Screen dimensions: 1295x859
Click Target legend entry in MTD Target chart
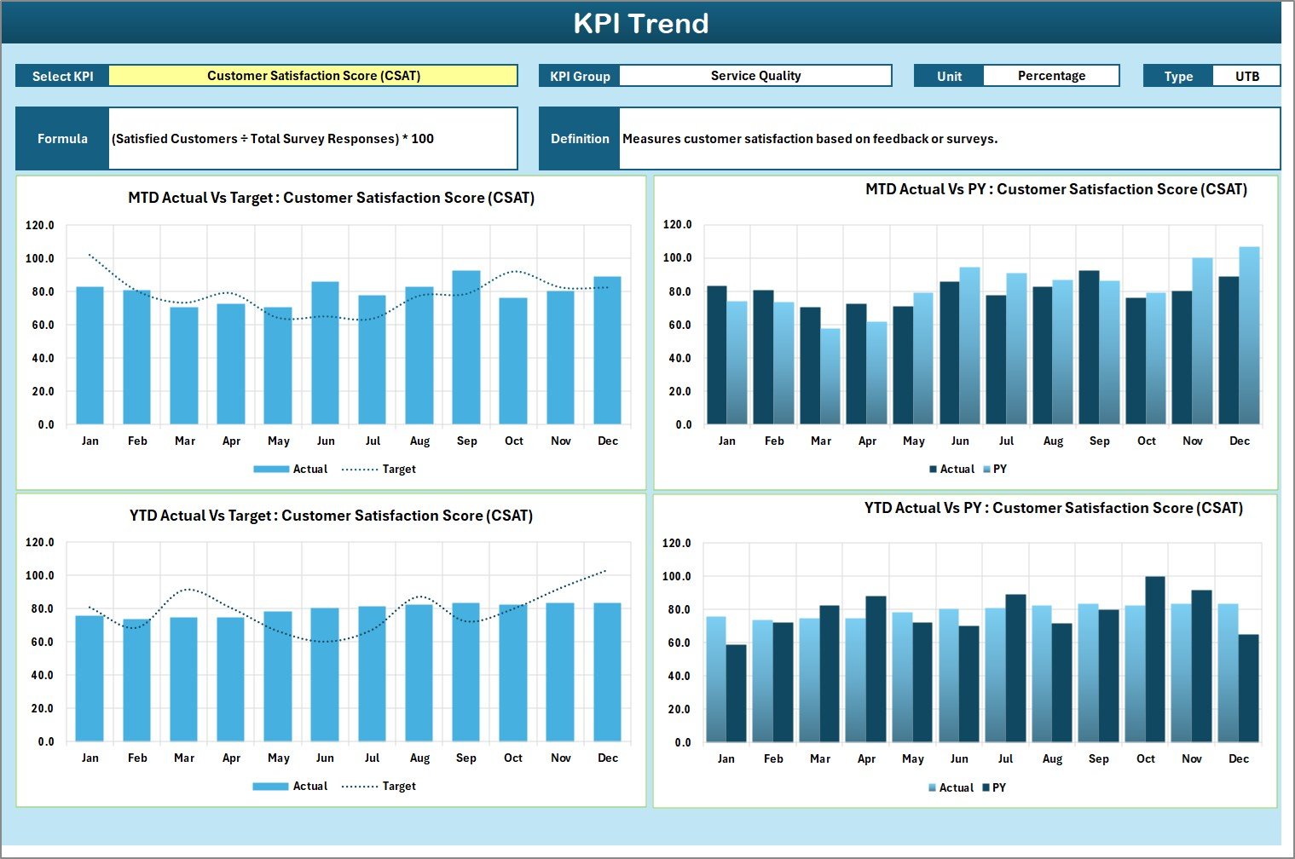tap(379, 470)
